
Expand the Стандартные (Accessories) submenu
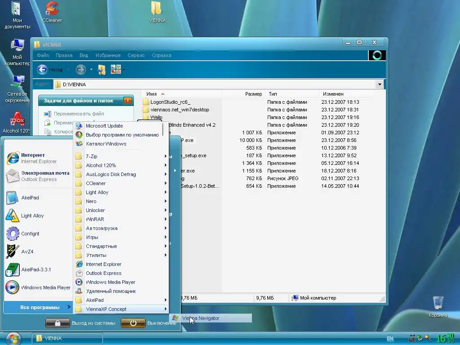point(121,246)
